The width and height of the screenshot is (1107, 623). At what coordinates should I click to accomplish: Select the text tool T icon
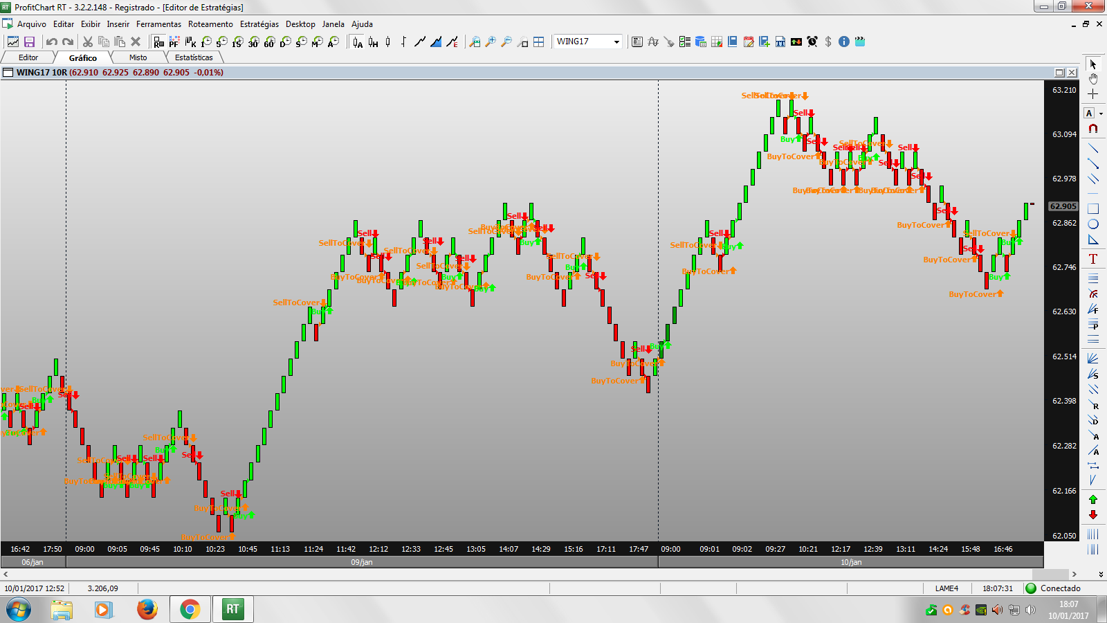pos(1093,259)
